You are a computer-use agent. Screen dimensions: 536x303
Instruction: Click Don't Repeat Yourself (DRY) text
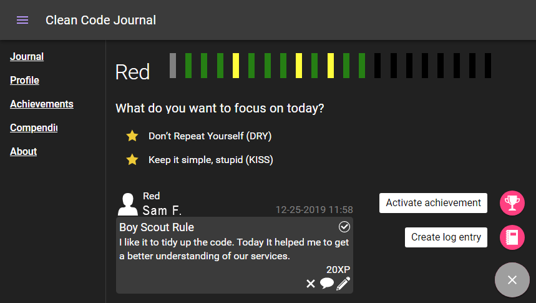click(210, 136)
